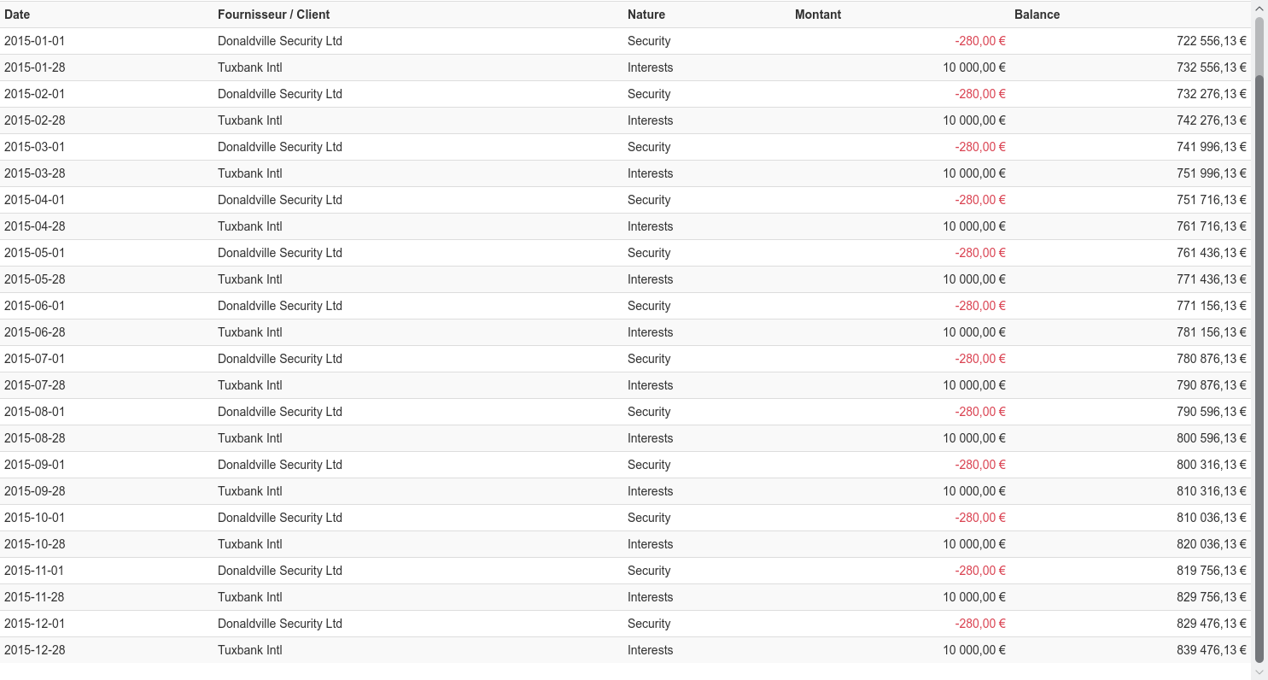This screenshot has height=680, width=1268.
Task: Click the Balance column header
Action: click(x=1037, y=15)
